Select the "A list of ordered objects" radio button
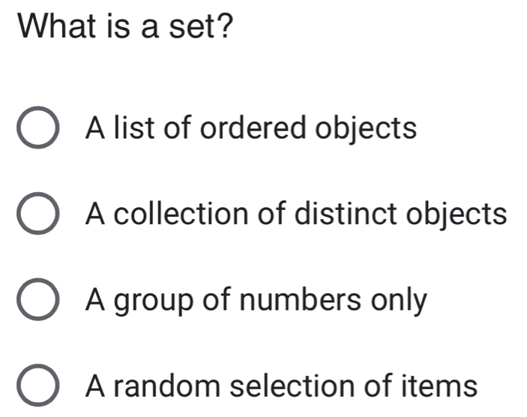This screenshot has width=527, height=417. [x=36, y=129]
